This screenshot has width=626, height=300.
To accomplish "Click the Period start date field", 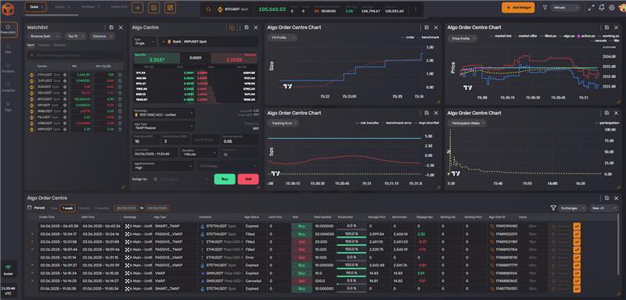I will tap(126, 208).
